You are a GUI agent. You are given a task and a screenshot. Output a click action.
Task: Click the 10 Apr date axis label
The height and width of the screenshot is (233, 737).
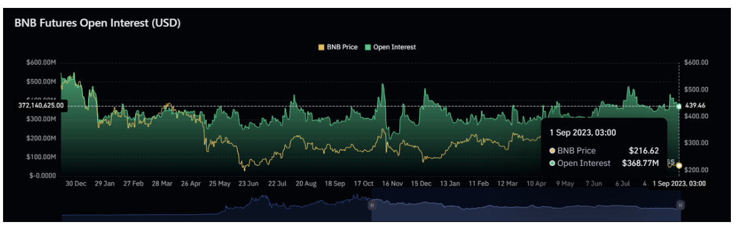click(537, 183)
